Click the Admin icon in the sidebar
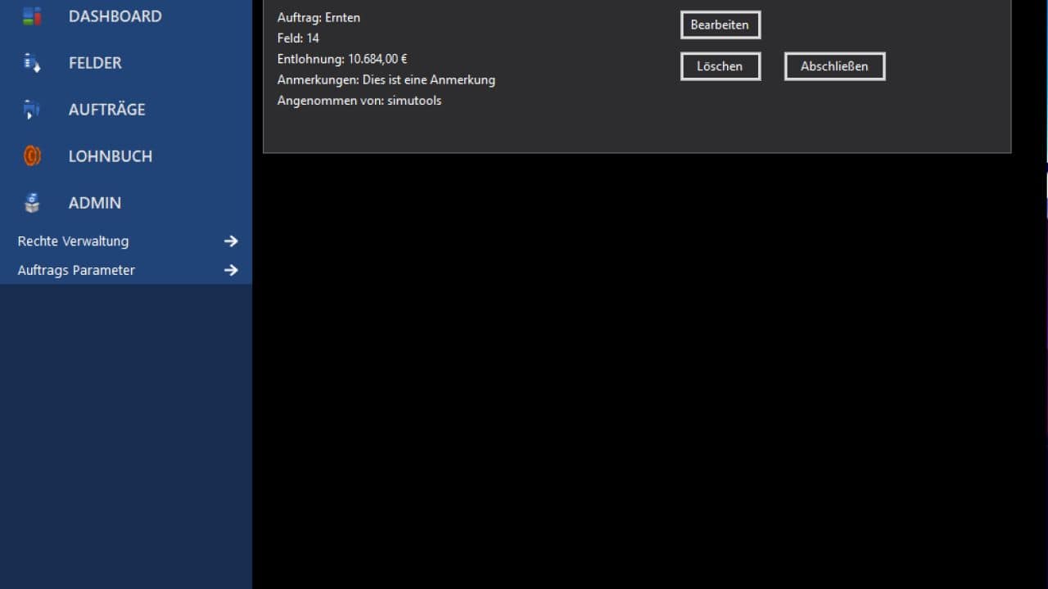 pos(32,203)
